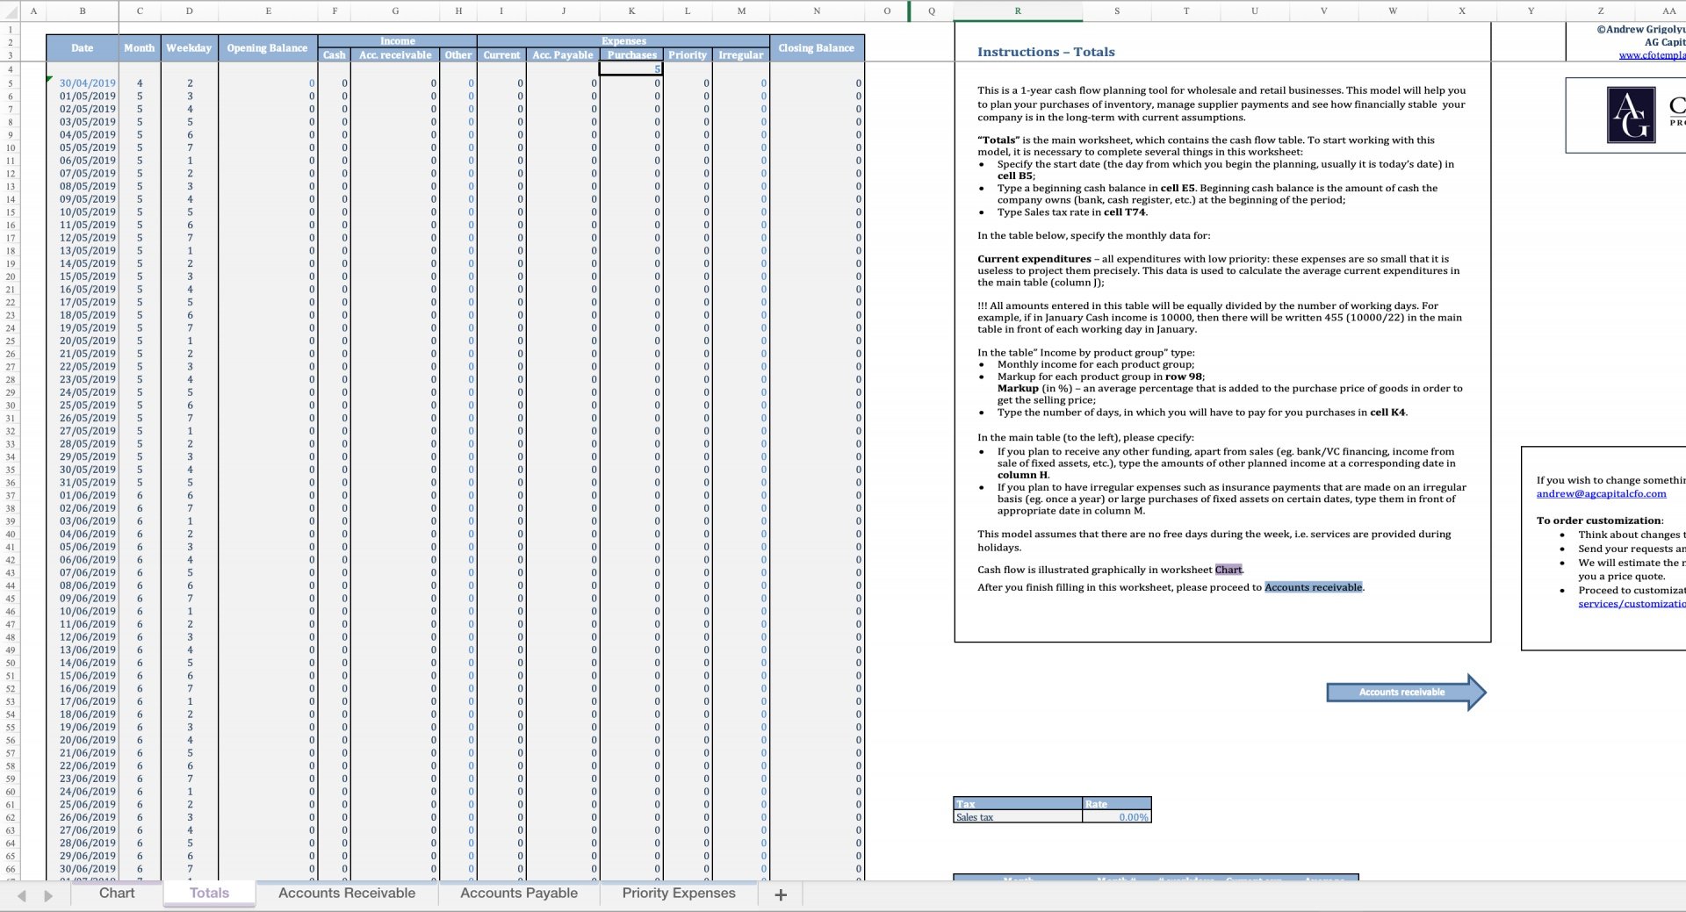Click the Opening Balance header cell
The image size is (1686, 912).
point(268,48)
